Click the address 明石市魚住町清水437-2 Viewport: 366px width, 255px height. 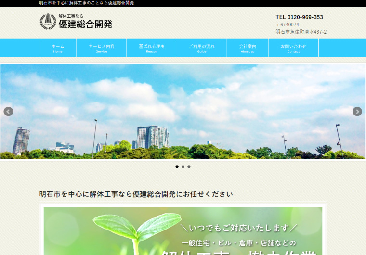click(301, 32)
